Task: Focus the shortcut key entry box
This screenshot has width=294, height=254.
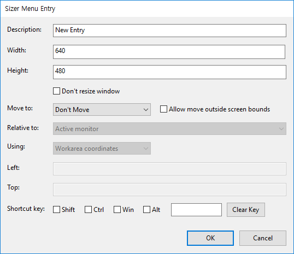Action: [x=196, y=210]
